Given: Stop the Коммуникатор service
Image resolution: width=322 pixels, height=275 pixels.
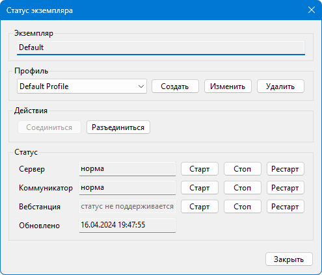Looking at the screenshot, I should tap(243, 188).
